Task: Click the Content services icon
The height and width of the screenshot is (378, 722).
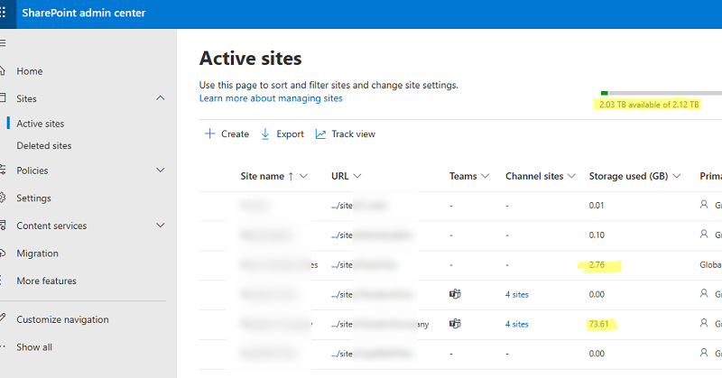Action: click(x=3, y=226)
